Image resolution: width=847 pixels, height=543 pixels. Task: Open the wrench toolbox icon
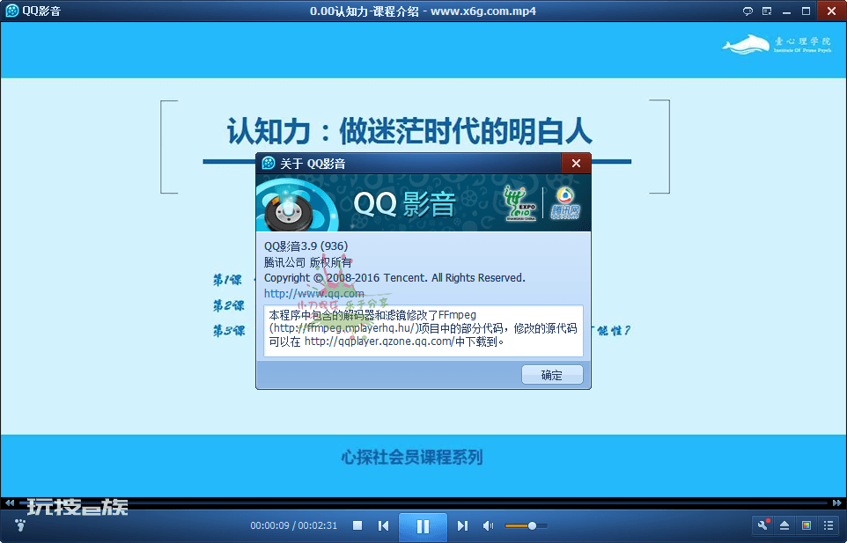763,525
